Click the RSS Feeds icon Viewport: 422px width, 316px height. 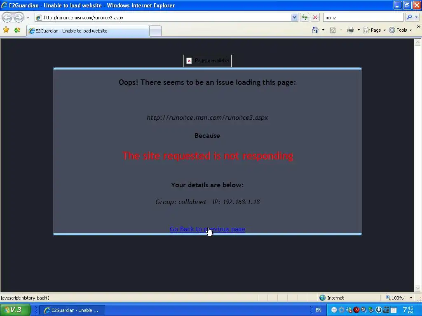[x=333, y=30]
